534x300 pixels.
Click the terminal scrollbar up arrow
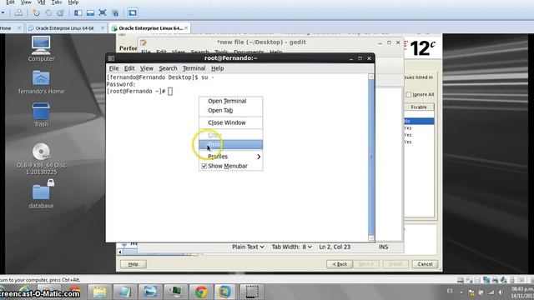[x=371, y=77]
